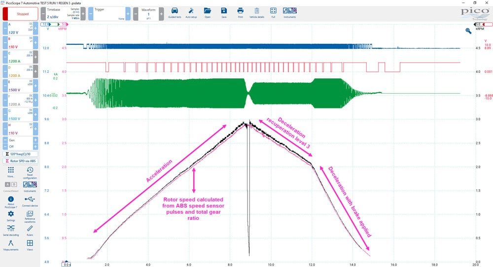Run Auto setup

tap(191, 13)
